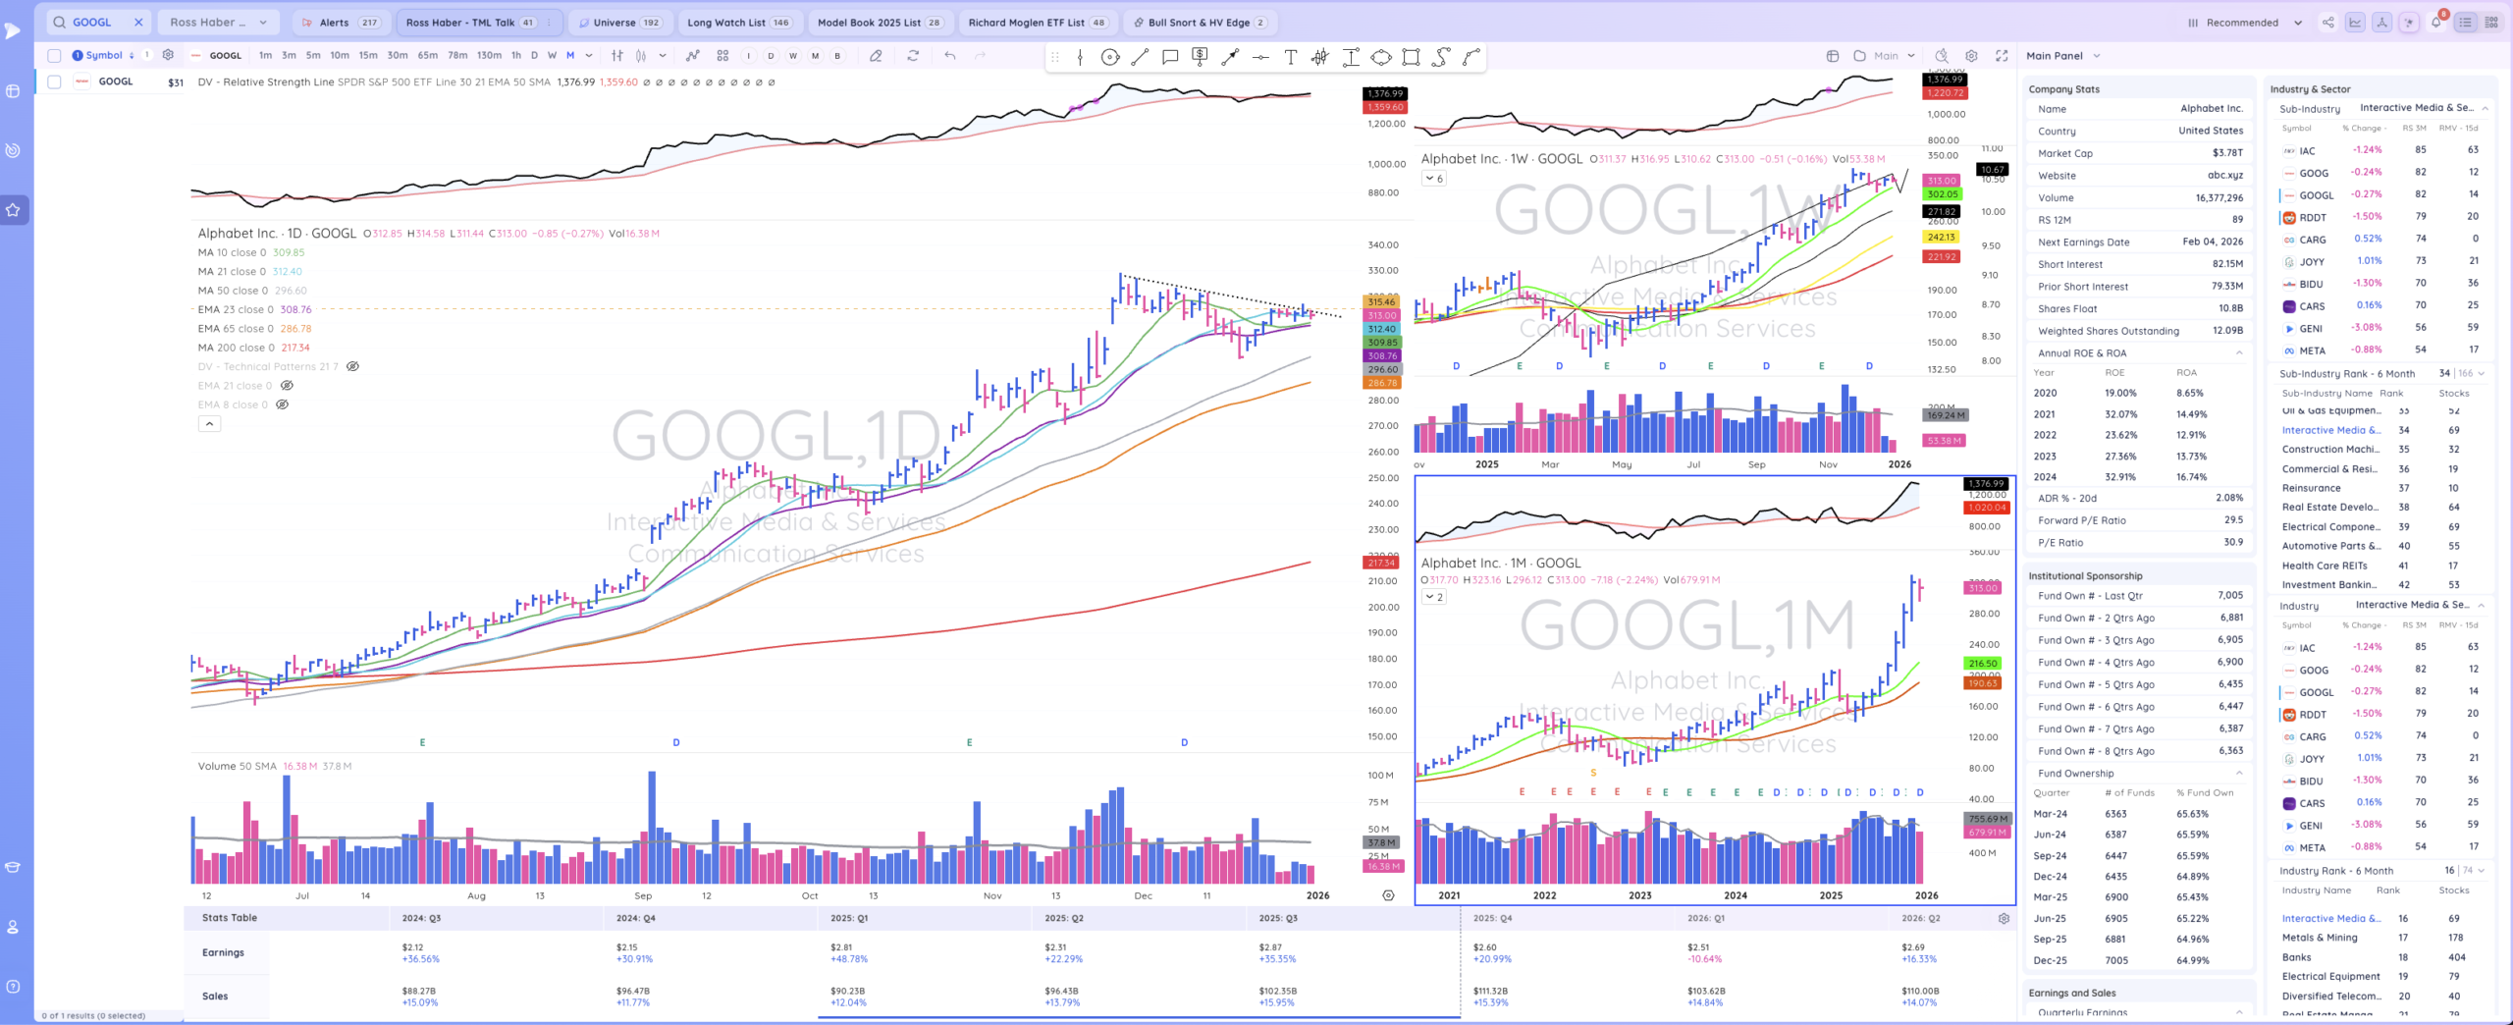Viewport: 2513px width, 1025px height.
Task: Check the GOOGL row checkbox
Action: tap(54, 81)
